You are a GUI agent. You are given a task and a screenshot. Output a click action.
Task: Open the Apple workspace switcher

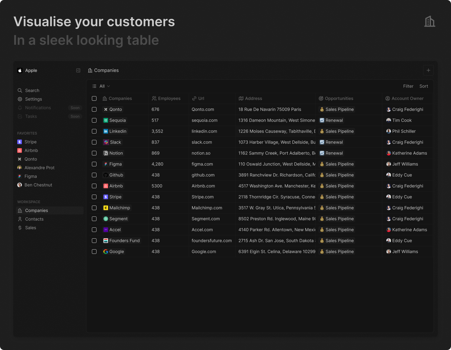click(x=28, y=71)
